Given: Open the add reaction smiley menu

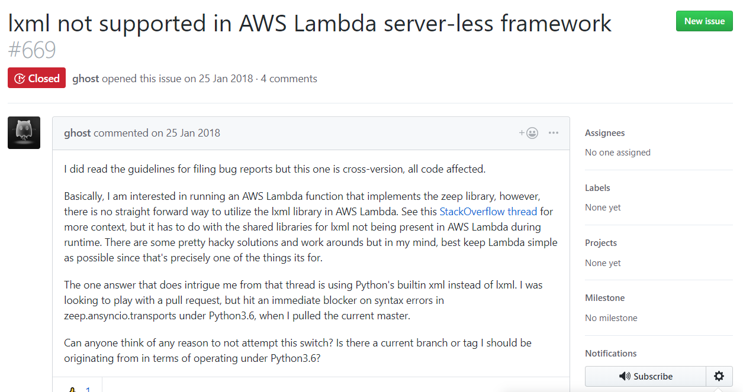Looking at the screenshot, I should (529, 133).
